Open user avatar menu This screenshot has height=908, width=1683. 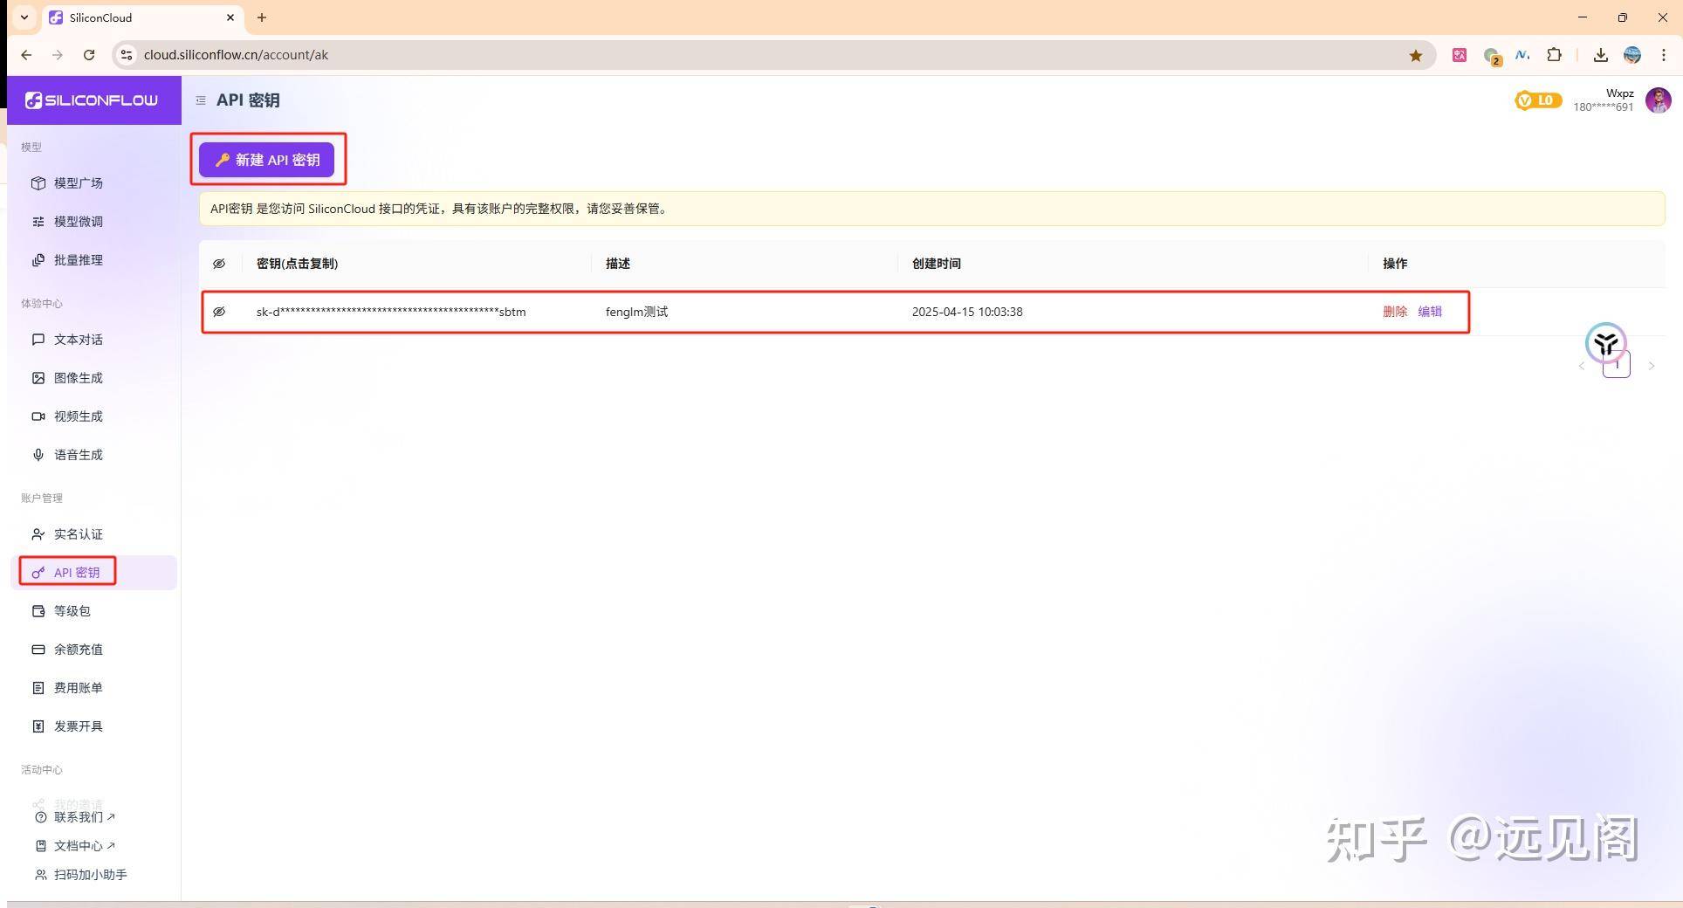pos(1658,100)
